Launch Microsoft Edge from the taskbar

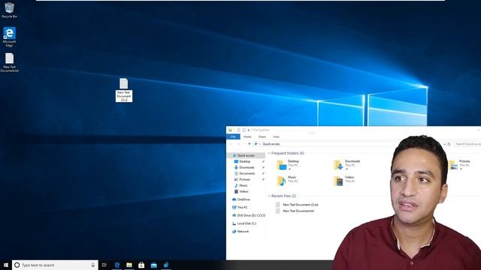pyautogui.click(x=117, y=265)
